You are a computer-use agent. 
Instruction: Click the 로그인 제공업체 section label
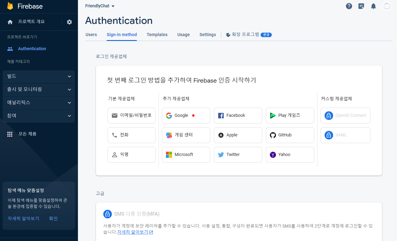tap(111, 56)
